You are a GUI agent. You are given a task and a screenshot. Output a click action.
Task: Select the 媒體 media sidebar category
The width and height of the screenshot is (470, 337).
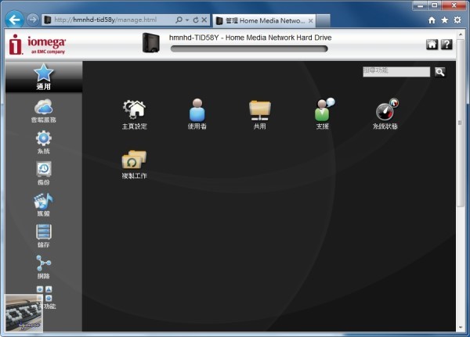pyautogui.click(x=44, y=205)
